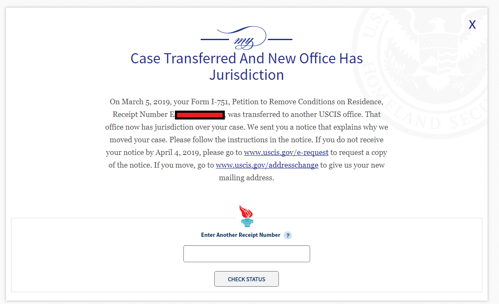Image resolution: width=499 pixels, height=304 pixels.
Task: Click the word "Jurisdiction" in the title
Action: click(x=247, y=75)
